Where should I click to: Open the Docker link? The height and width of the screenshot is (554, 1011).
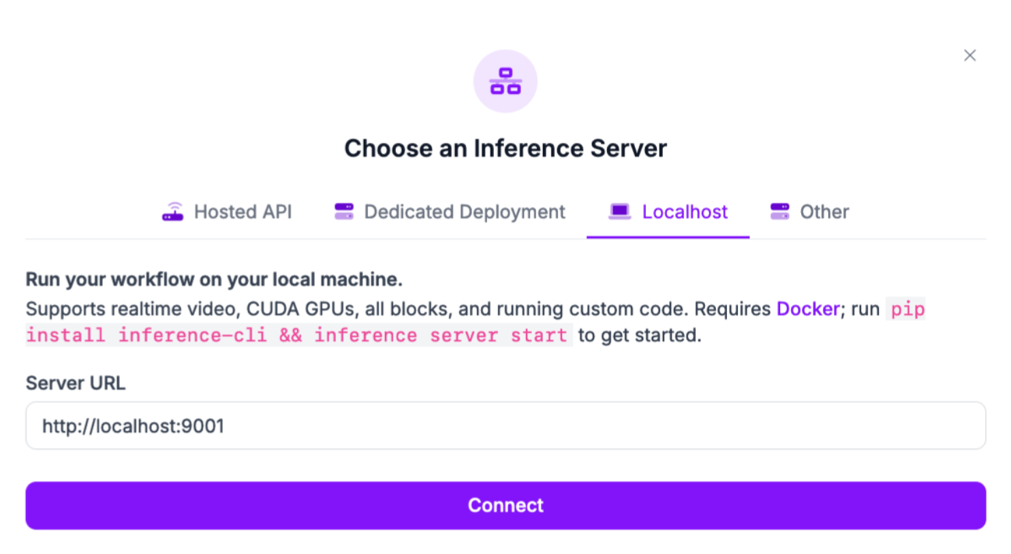tap(808, 309)
